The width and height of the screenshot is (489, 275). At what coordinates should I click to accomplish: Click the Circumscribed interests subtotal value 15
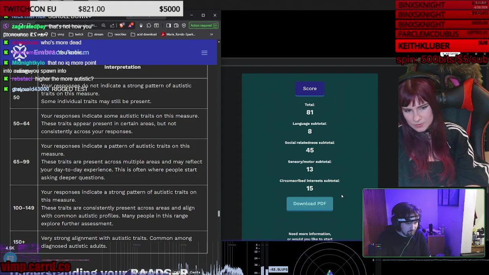click(310, 188)
